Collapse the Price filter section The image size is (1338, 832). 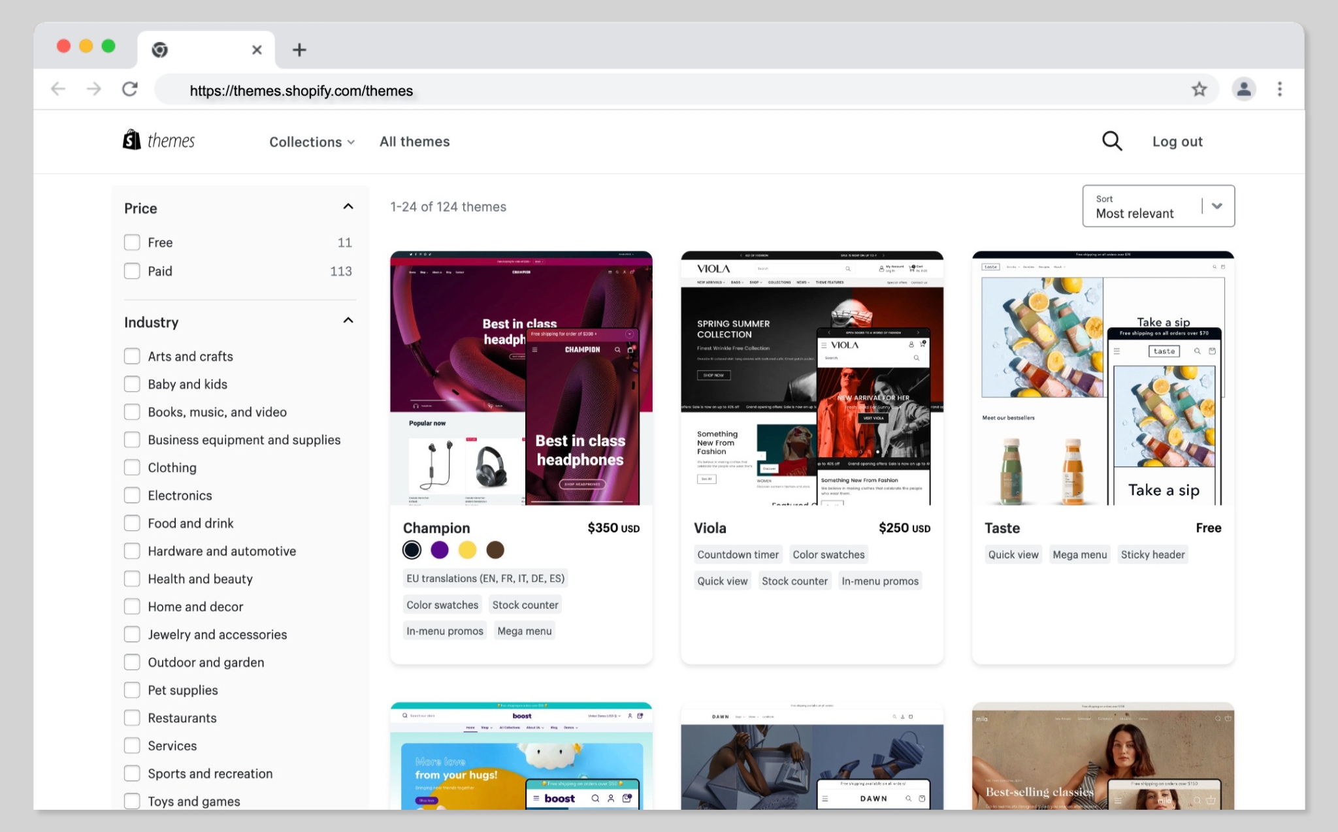[348, 206]
